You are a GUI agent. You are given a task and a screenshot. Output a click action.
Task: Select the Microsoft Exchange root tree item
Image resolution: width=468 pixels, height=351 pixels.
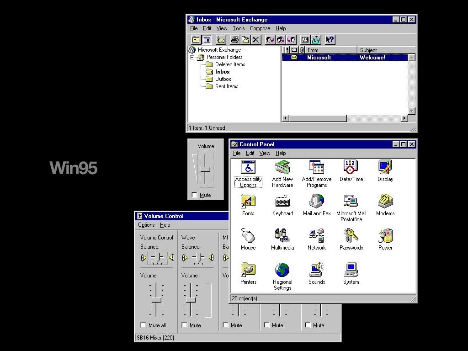(x=215, y=49)
